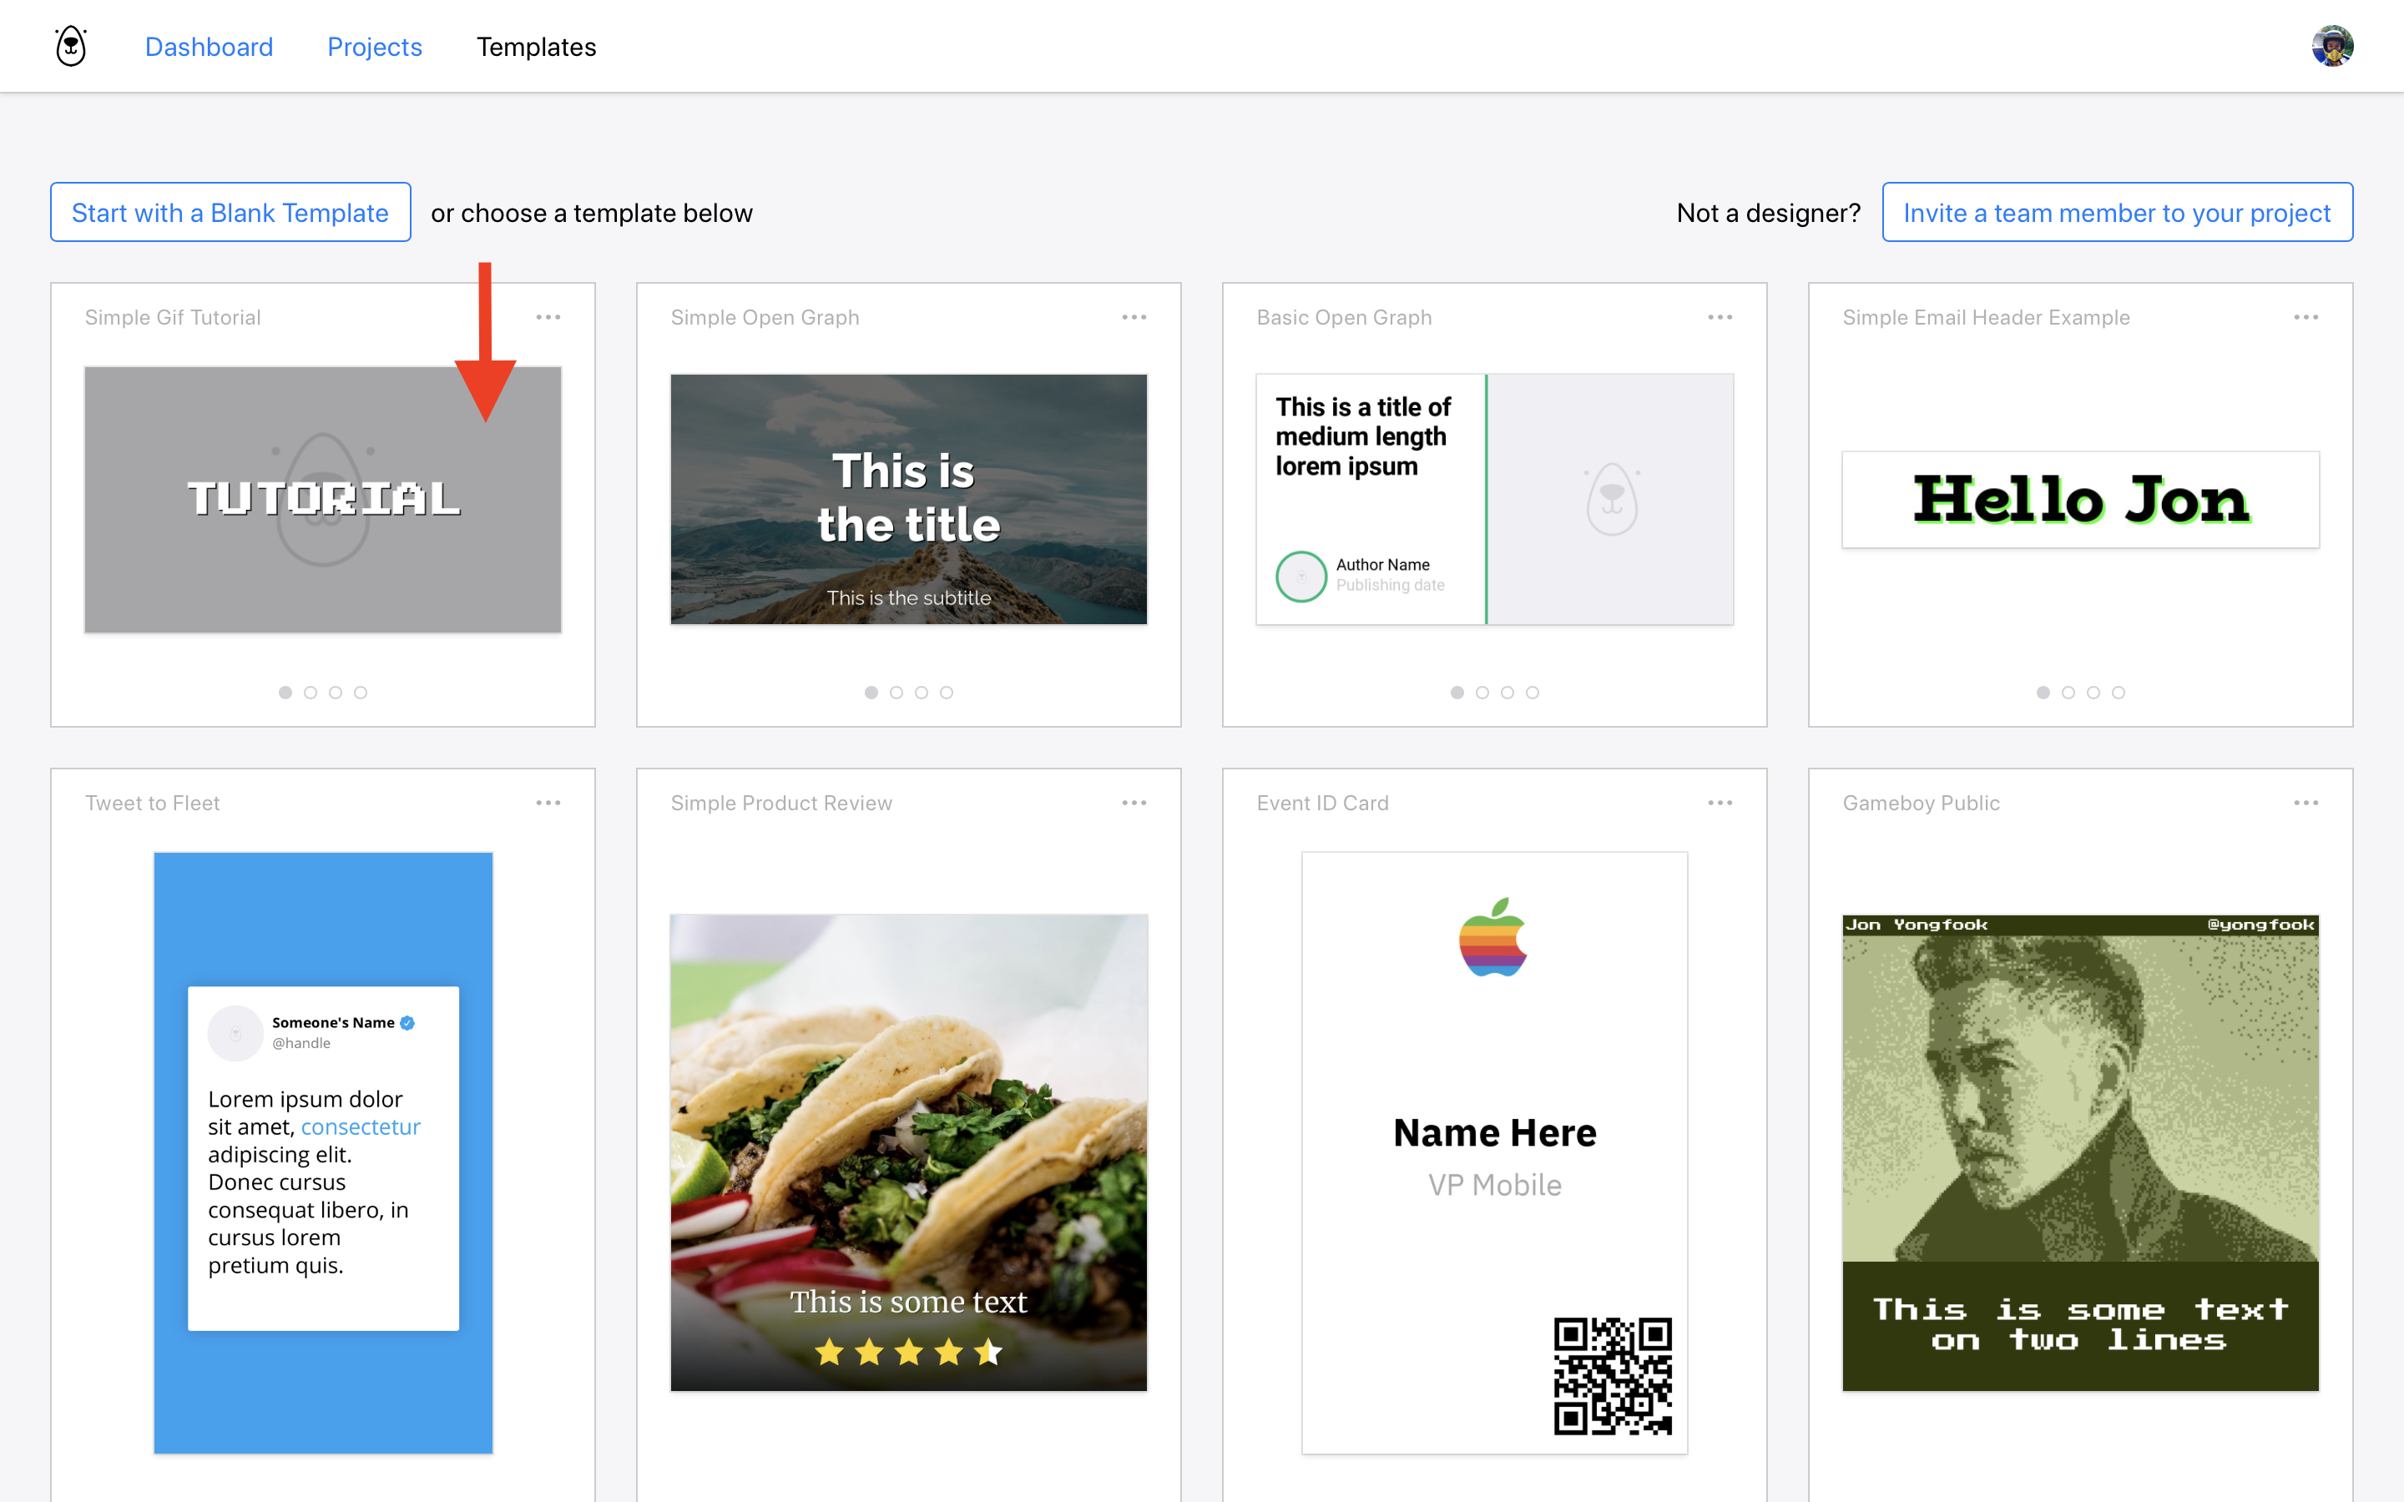Open Simple Open Graph three-dot options menu
2404x1502 pixels.
pos(1134,317)
